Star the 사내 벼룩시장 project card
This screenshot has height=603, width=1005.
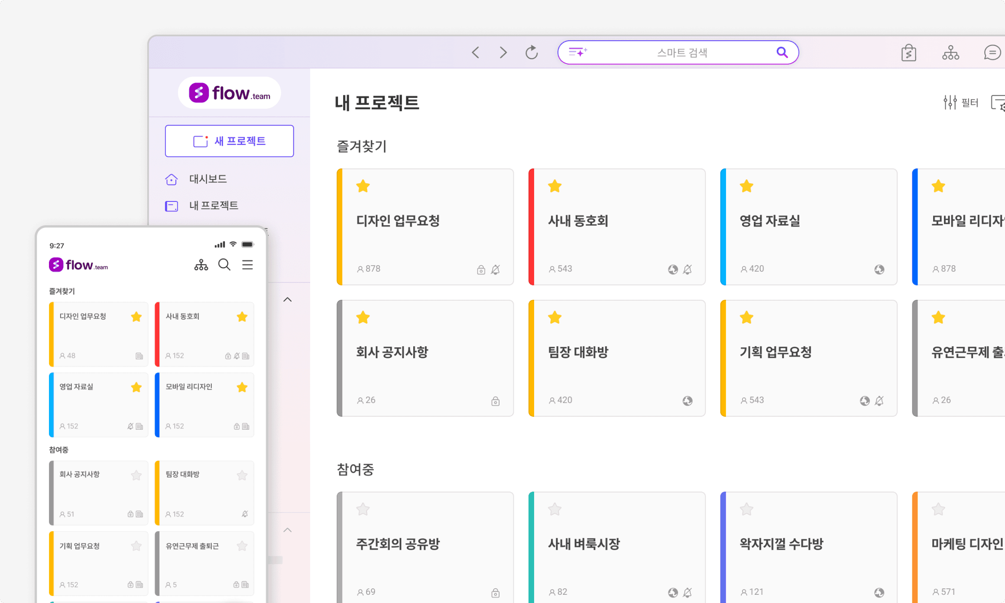[554, 509]
